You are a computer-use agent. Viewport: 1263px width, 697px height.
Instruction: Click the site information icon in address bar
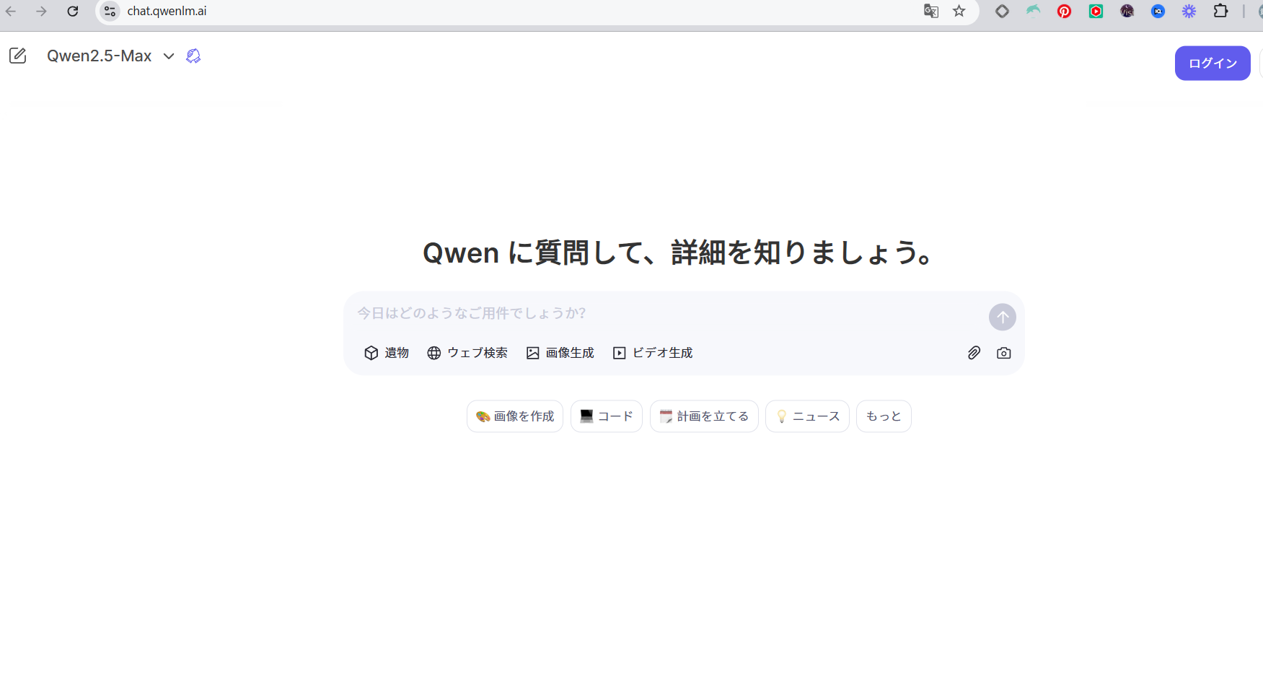click(x=110, y=11)
